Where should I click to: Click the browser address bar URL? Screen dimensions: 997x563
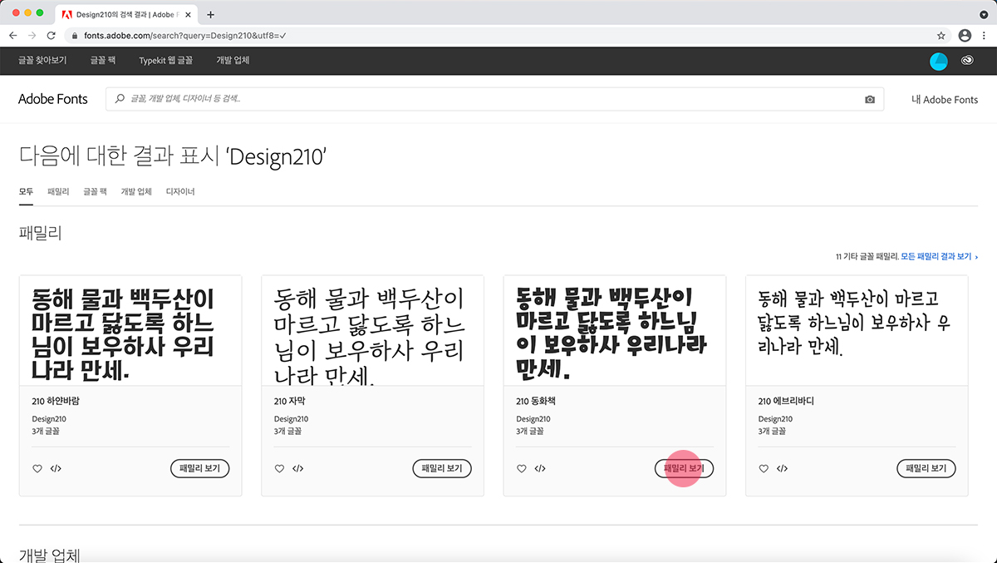(185, 36)
